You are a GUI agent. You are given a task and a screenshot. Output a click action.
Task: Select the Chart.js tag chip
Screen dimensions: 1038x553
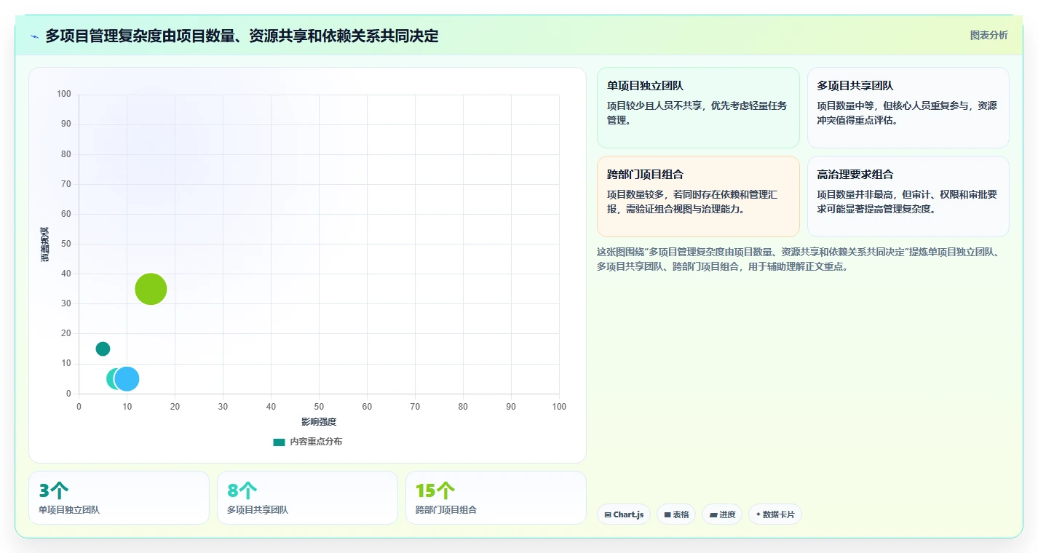[x=624, y=514]
